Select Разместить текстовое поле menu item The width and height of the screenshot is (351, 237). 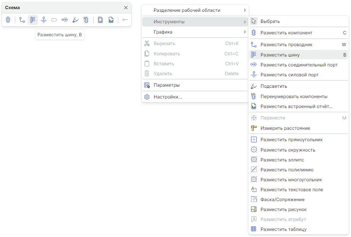click(x=291, y=190)
